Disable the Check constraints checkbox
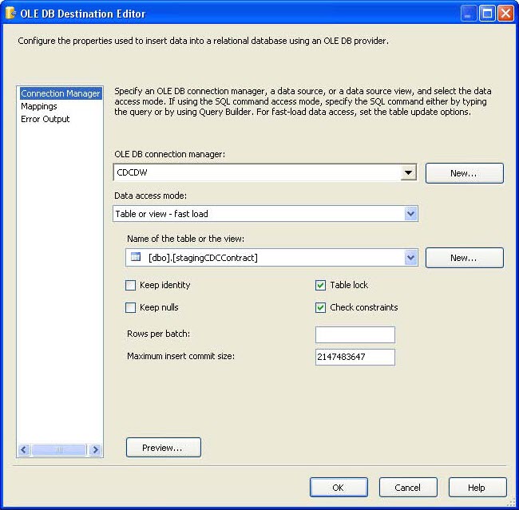The height and width of the screenshot is (510, 519). [x=321, y=307]
